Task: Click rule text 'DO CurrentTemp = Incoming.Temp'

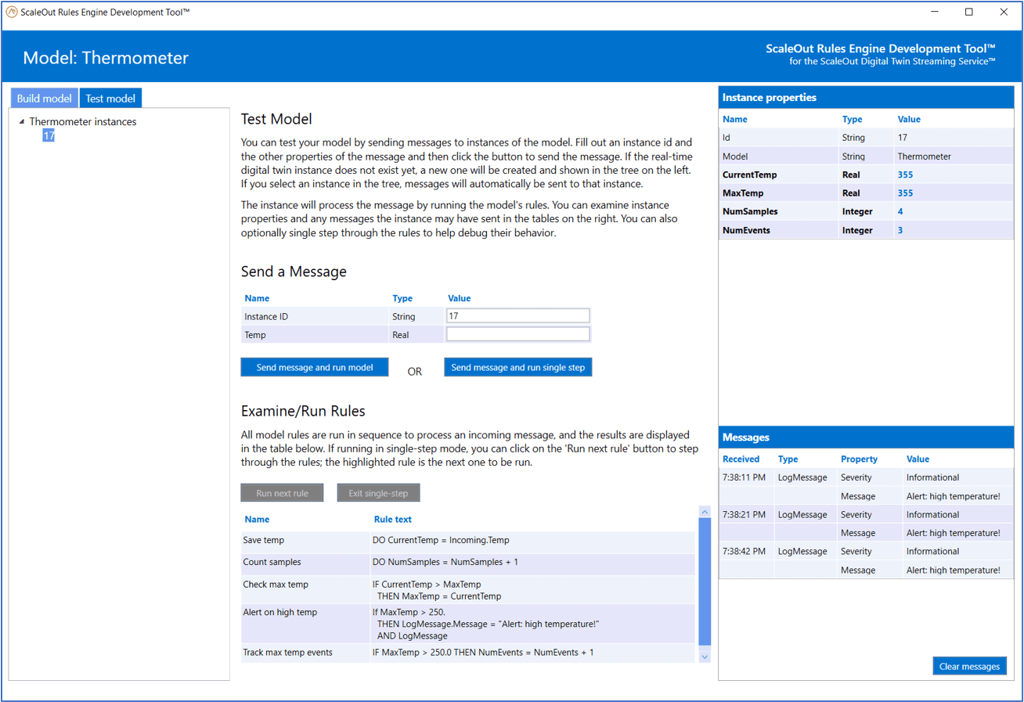Action: tap(441, 541)
